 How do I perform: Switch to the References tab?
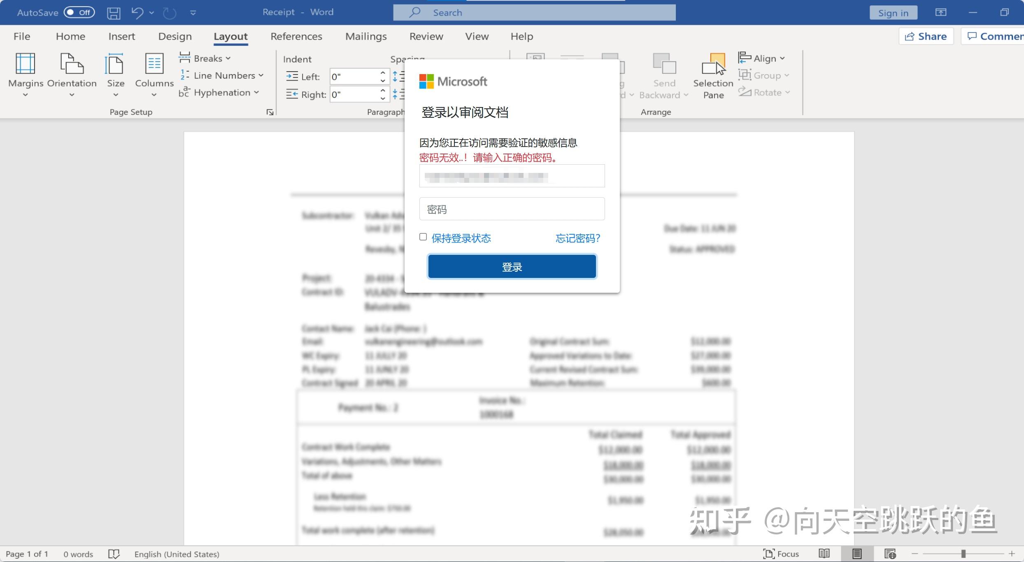tap(296, 36)
